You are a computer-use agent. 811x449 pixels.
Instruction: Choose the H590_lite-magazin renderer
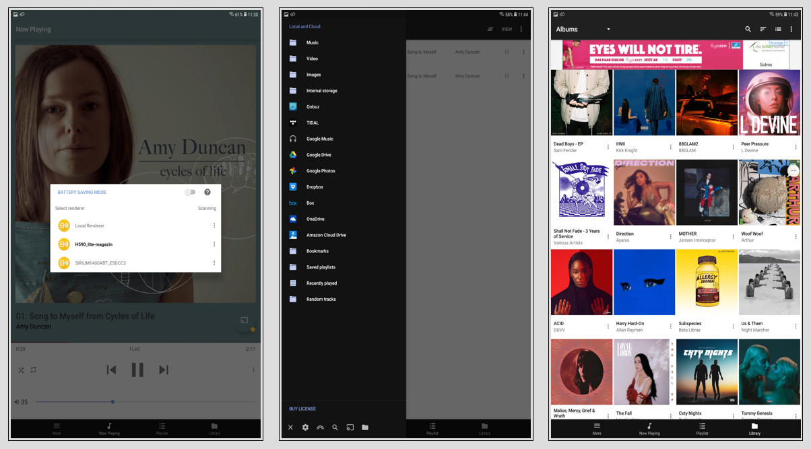pos(135,244)
